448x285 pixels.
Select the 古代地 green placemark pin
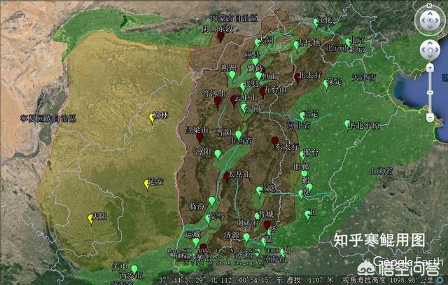[x=296, y=45]
